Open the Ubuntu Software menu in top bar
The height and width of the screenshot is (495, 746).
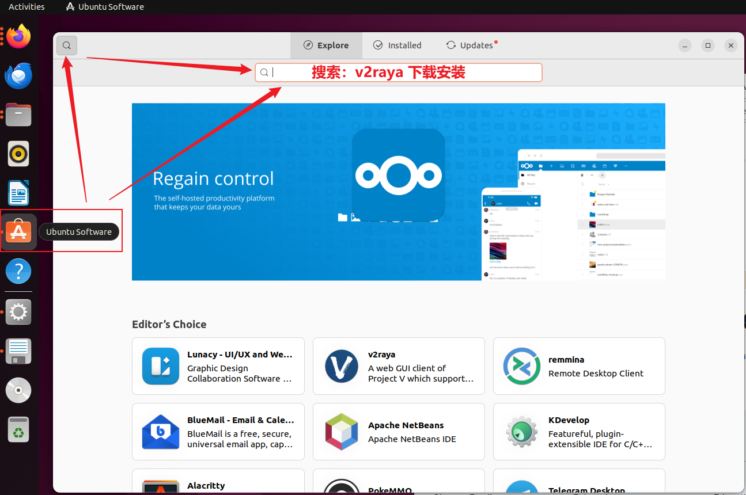pyautogui.click(x=105, y=7)
